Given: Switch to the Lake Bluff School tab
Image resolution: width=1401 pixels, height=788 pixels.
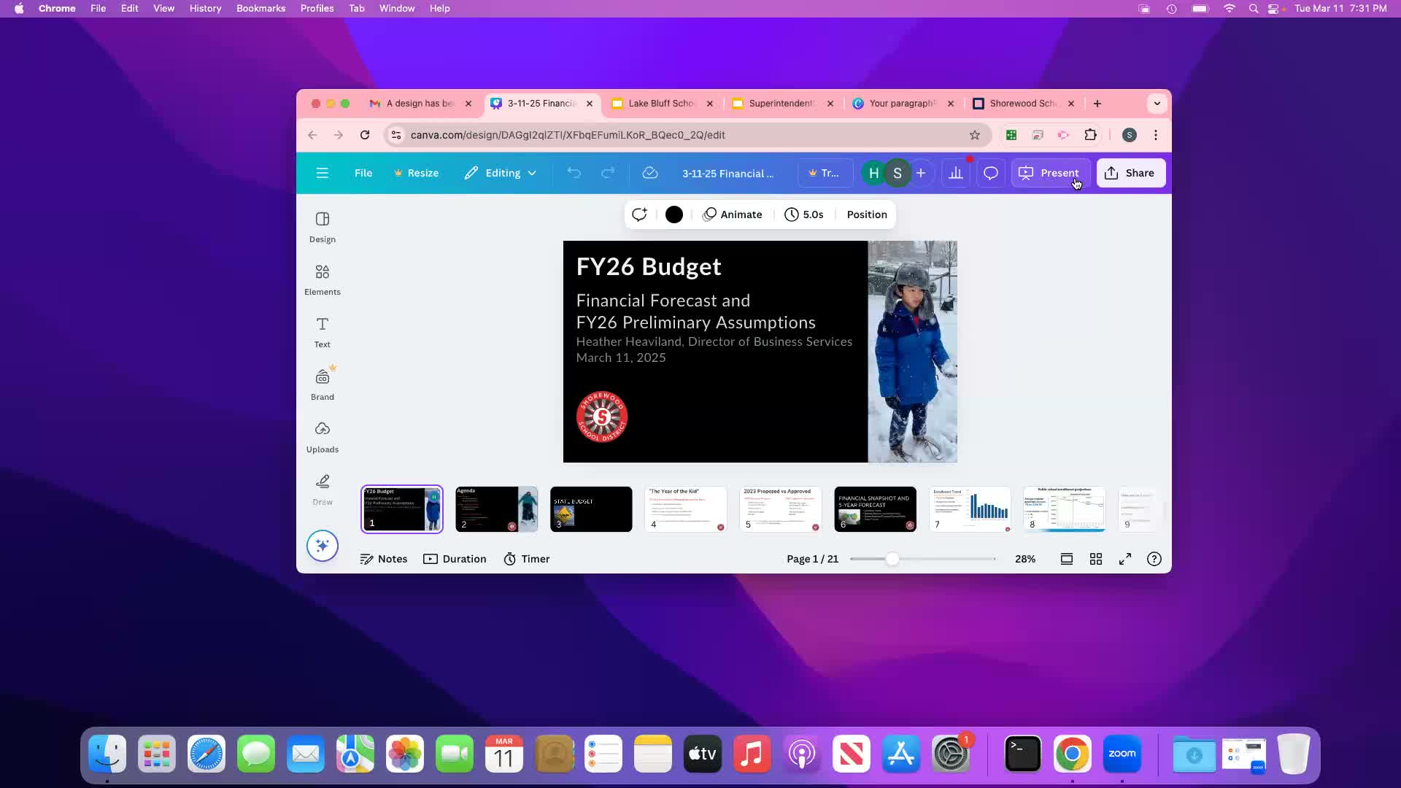Looking at the screenshot, I should coord(660,104).
